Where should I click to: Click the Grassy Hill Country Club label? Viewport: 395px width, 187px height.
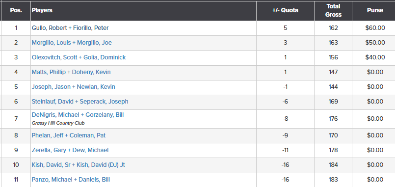pos(58,123)
